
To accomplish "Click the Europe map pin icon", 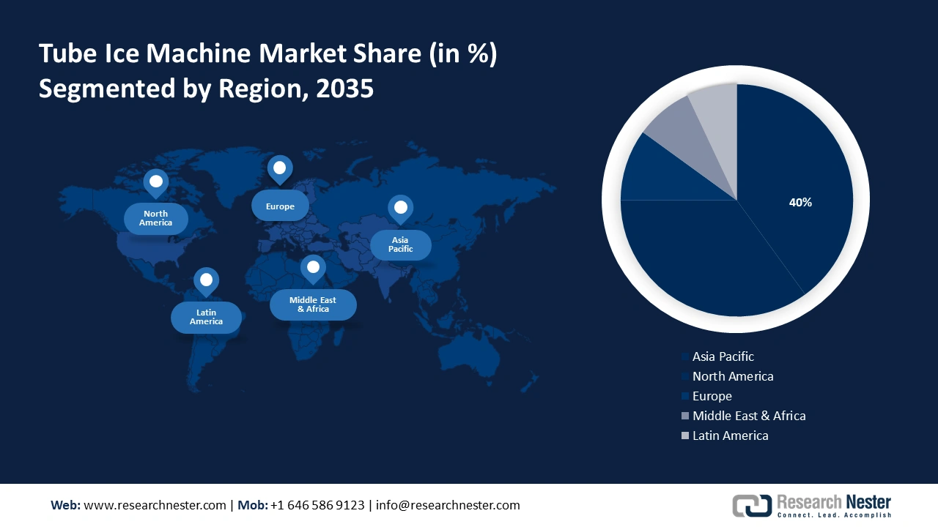I will [280, 170].
